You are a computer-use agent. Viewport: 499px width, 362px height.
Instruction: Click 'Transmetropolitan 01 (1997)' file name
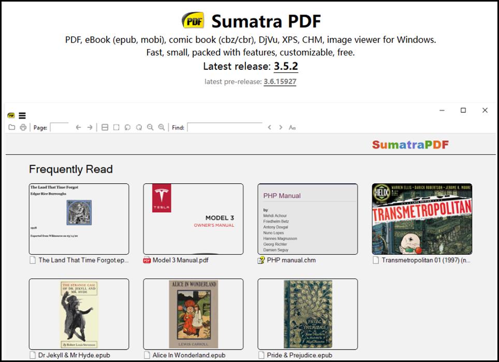[426, 260]
